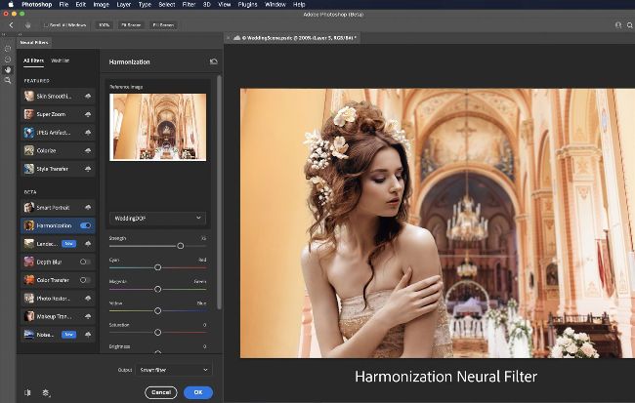
Task: Download the Super Zoom filter via cloud icon
Action: point(88,114)
